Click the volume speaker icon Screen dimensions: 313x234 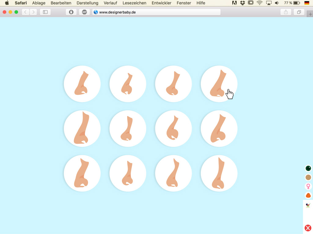[x=277, y=3]
